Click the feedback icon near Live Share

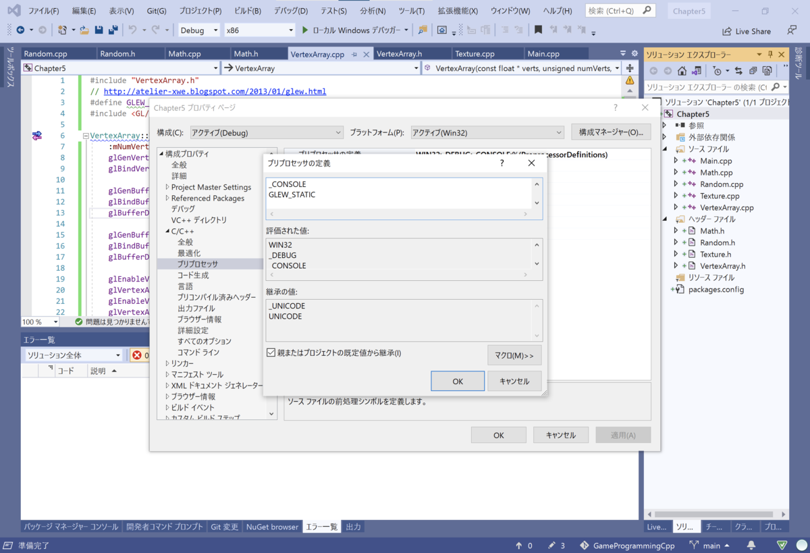pos(791,31)
